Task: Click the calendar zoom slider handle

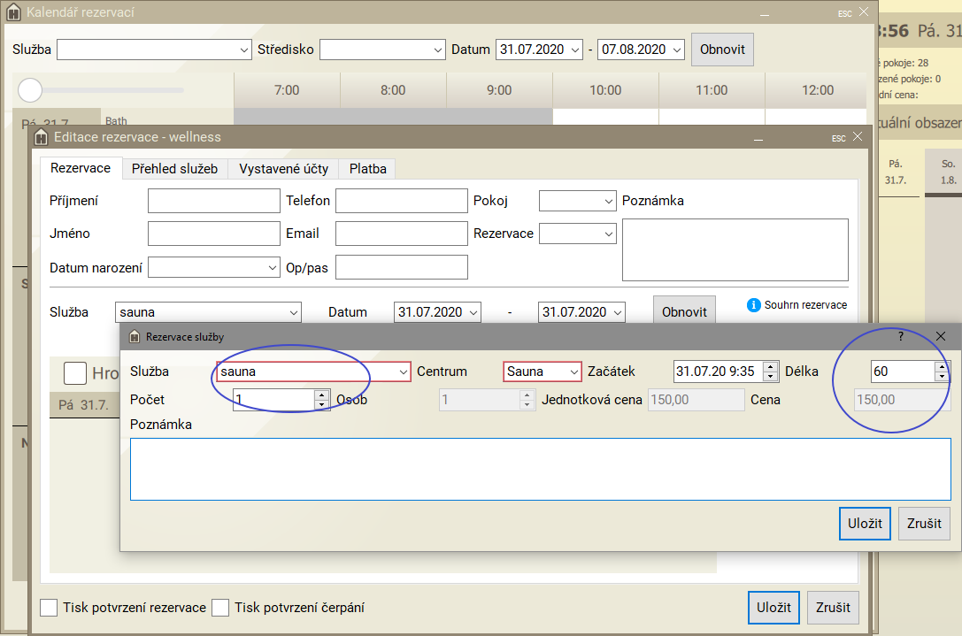Action: pos(30,89)
